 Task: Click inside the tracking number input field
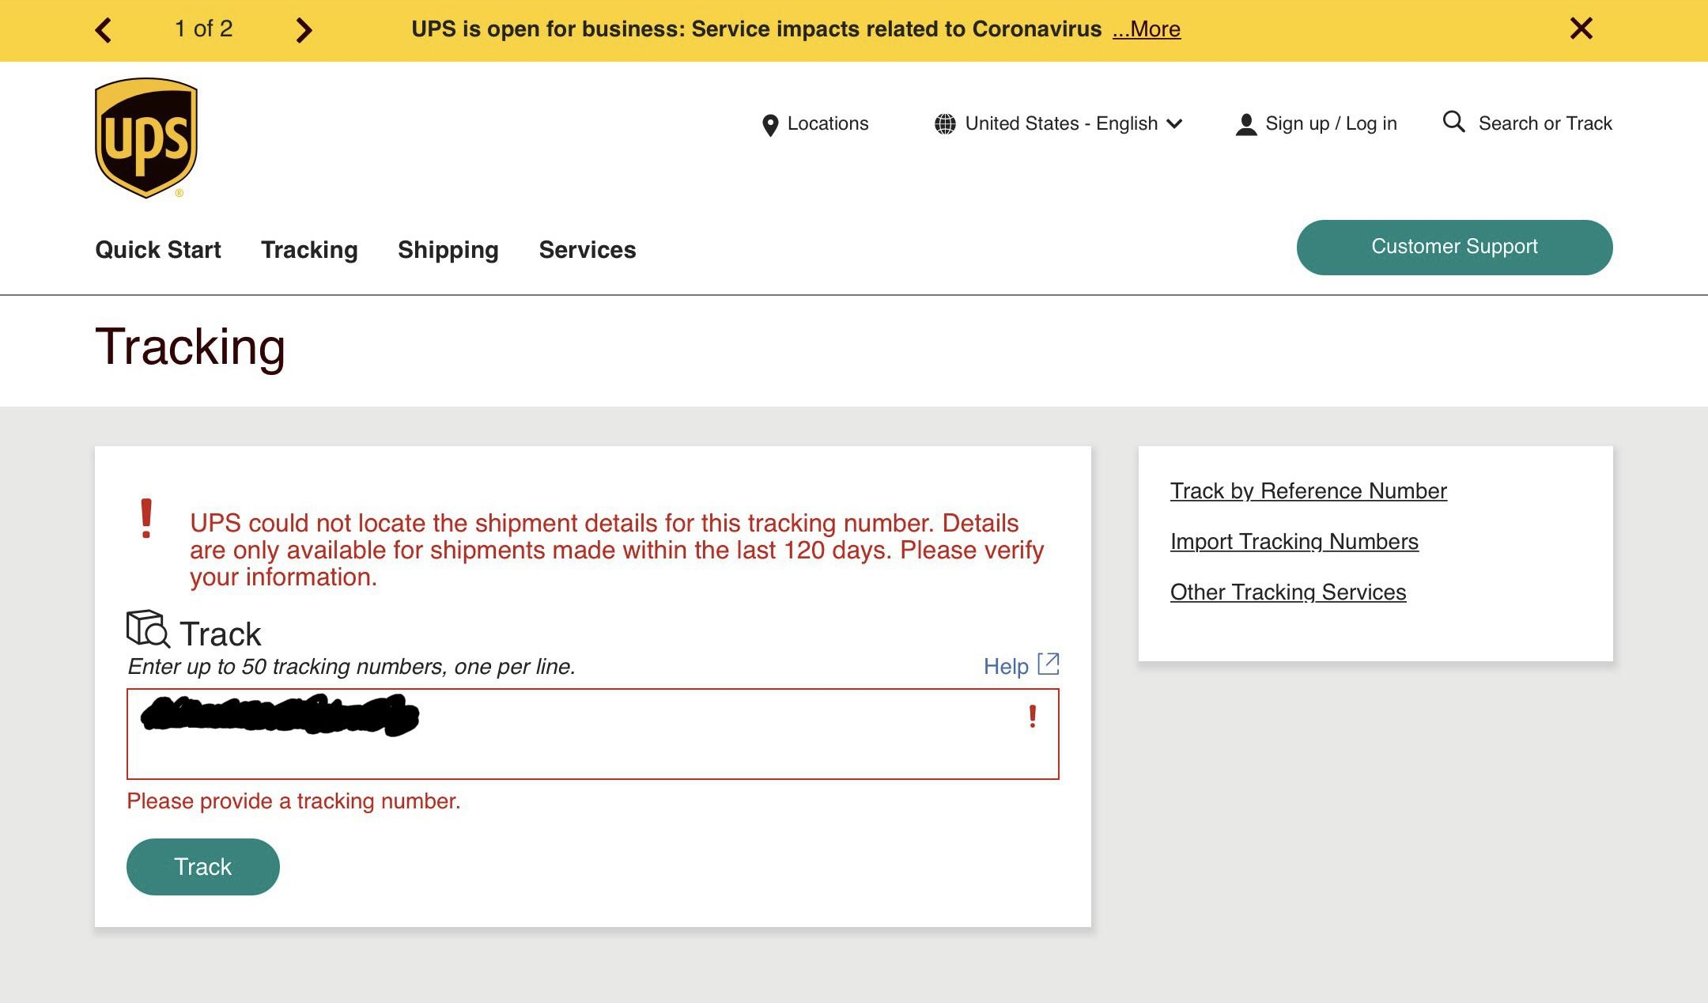pyautogui.click(x=592, y=734)
